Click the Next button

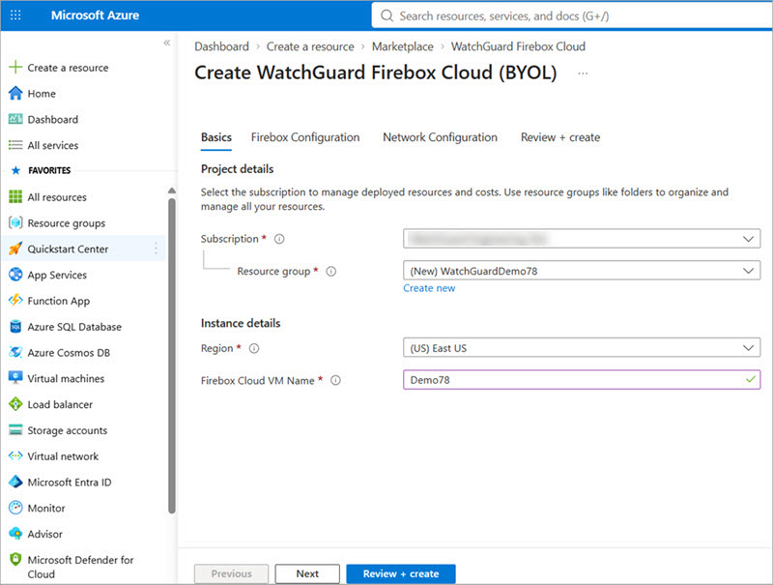point(307,573)
